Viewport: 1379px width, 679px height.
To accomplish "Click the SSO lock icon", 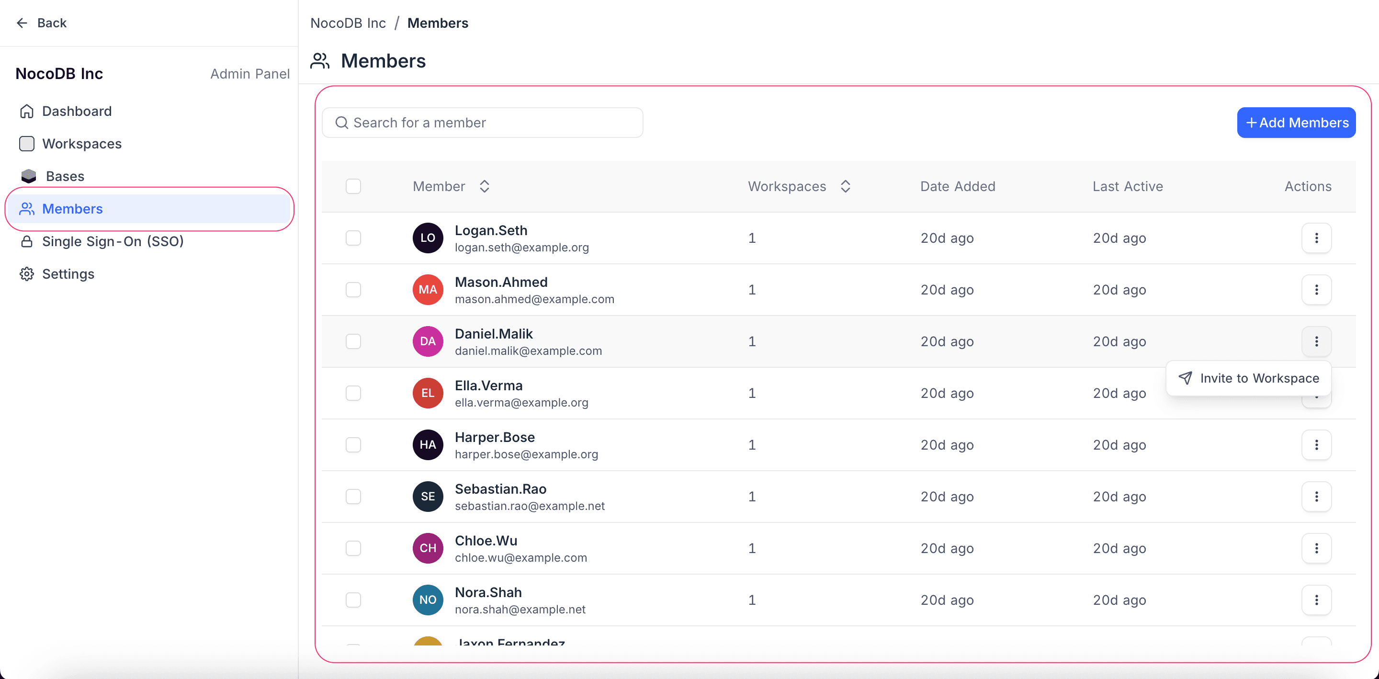I will click(27, 241).
